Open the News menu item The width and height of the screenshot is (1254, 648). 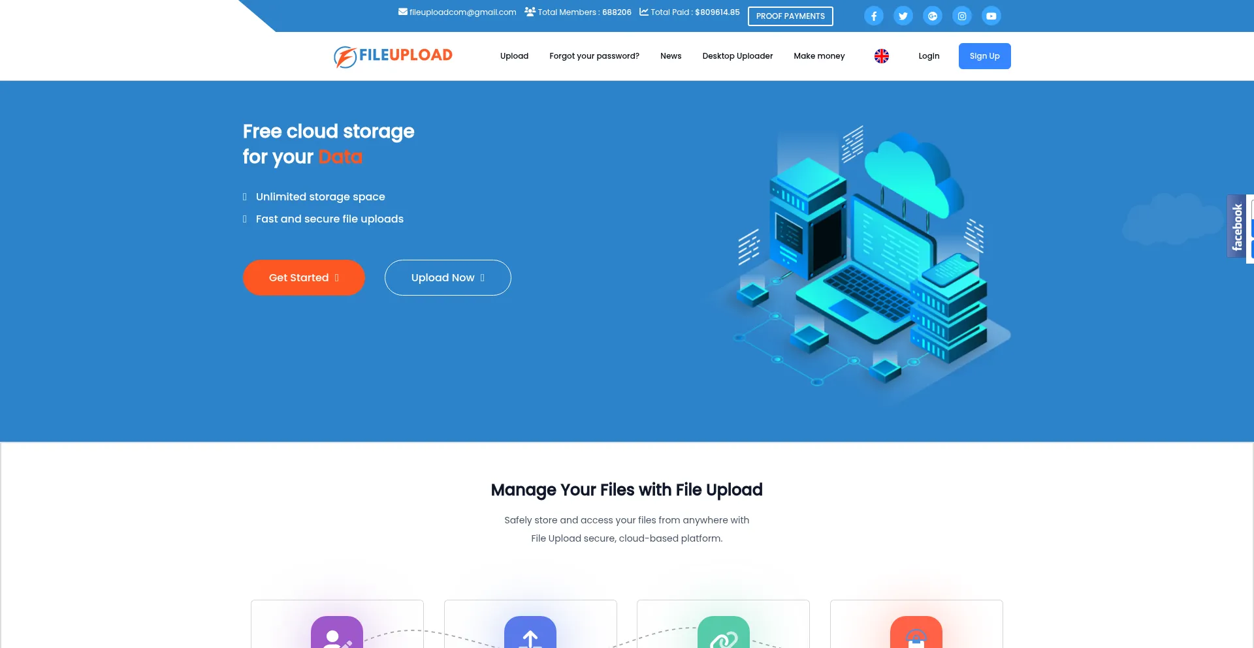671,56
